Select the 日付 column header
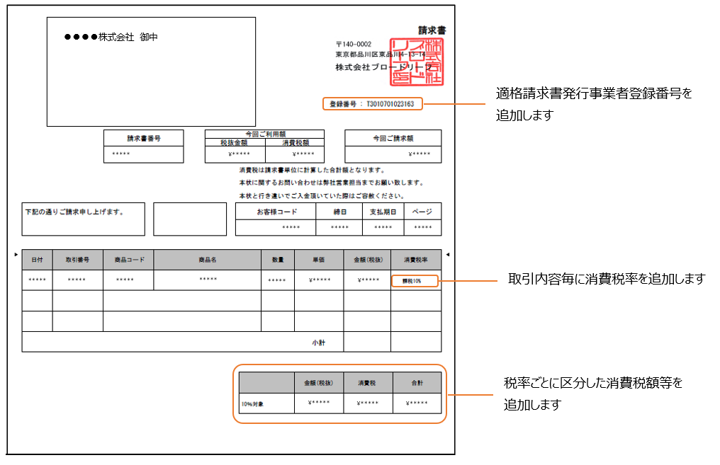This screenshot has height=465, width=720. (x=37, y=260)
